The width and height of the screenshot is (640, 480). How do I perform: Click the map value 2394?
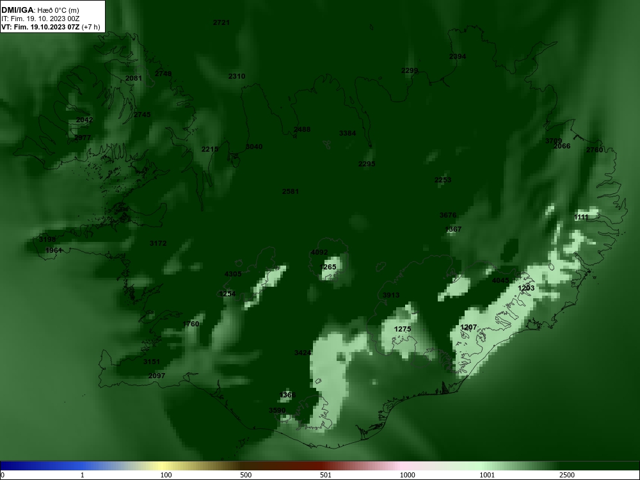(x=458, y=57)
